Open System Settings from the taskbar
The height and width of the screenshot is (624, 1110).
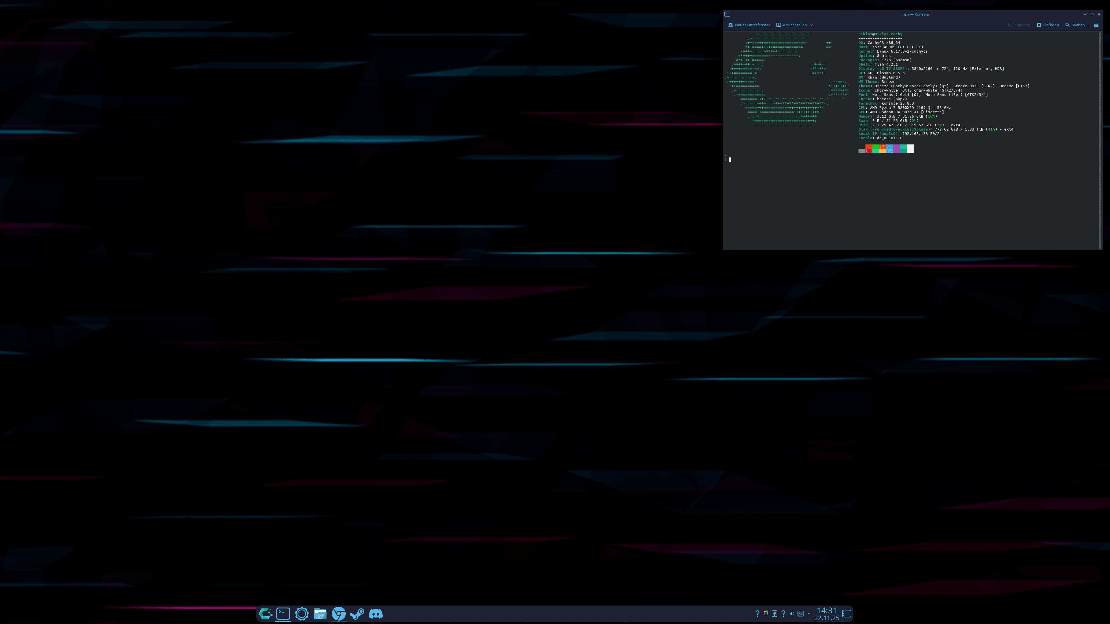[x=301, y=613]
